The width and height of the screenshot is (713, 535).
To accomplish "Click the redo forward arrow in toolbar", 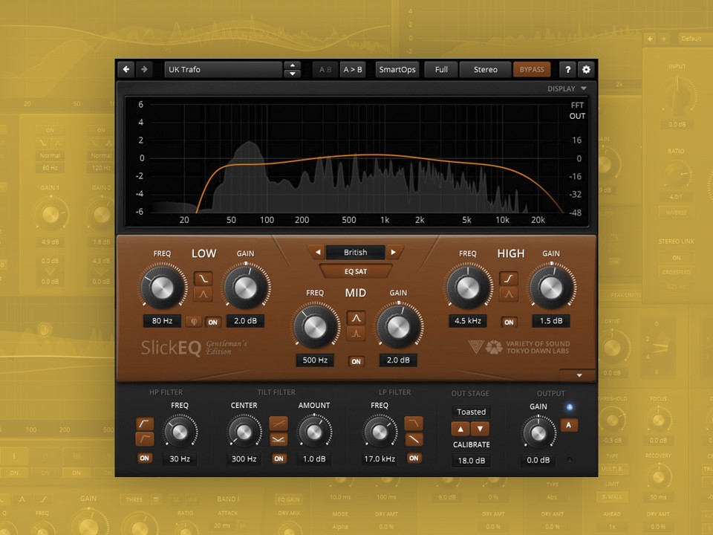I will tap(144, 70).
